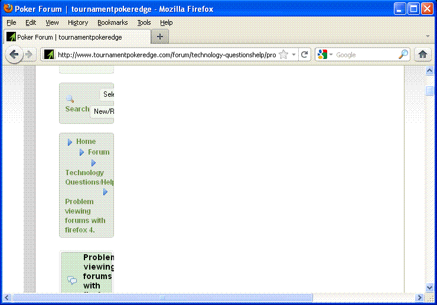This screenshot has height=305, width=437.
Task: Click the blue arrow beside Forum
Action: 81,152
